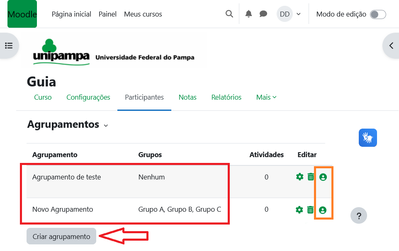
Task: Open the notifications bell
Action: click(248, 14)
